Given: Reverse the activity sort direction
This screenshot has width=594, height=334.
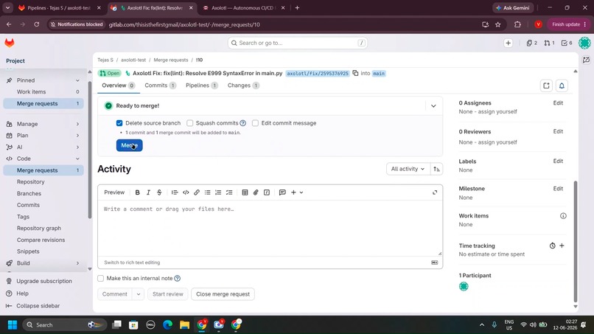Looking at the screenshot, I should 436,169.
